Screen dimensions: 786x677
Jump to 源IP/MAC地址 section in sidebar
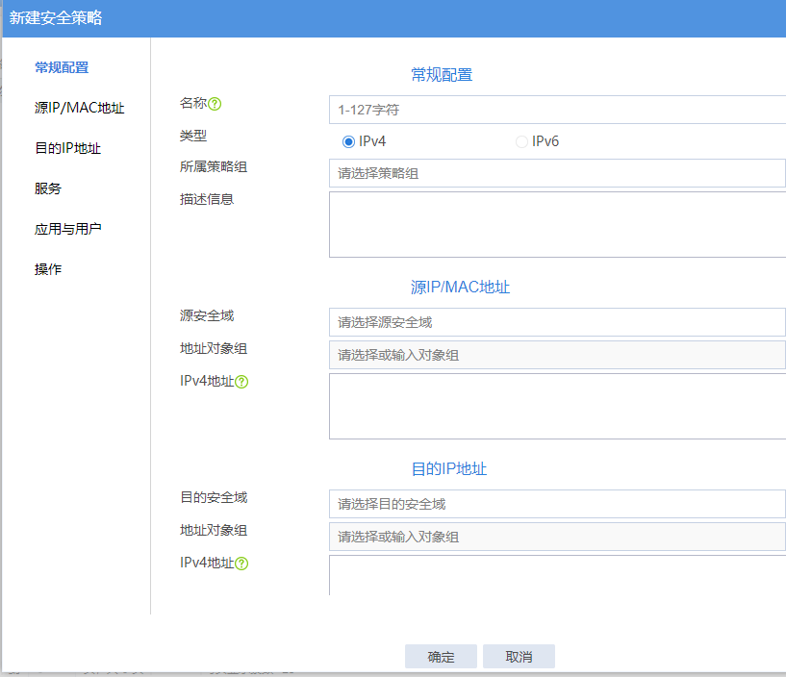[80, 108]
